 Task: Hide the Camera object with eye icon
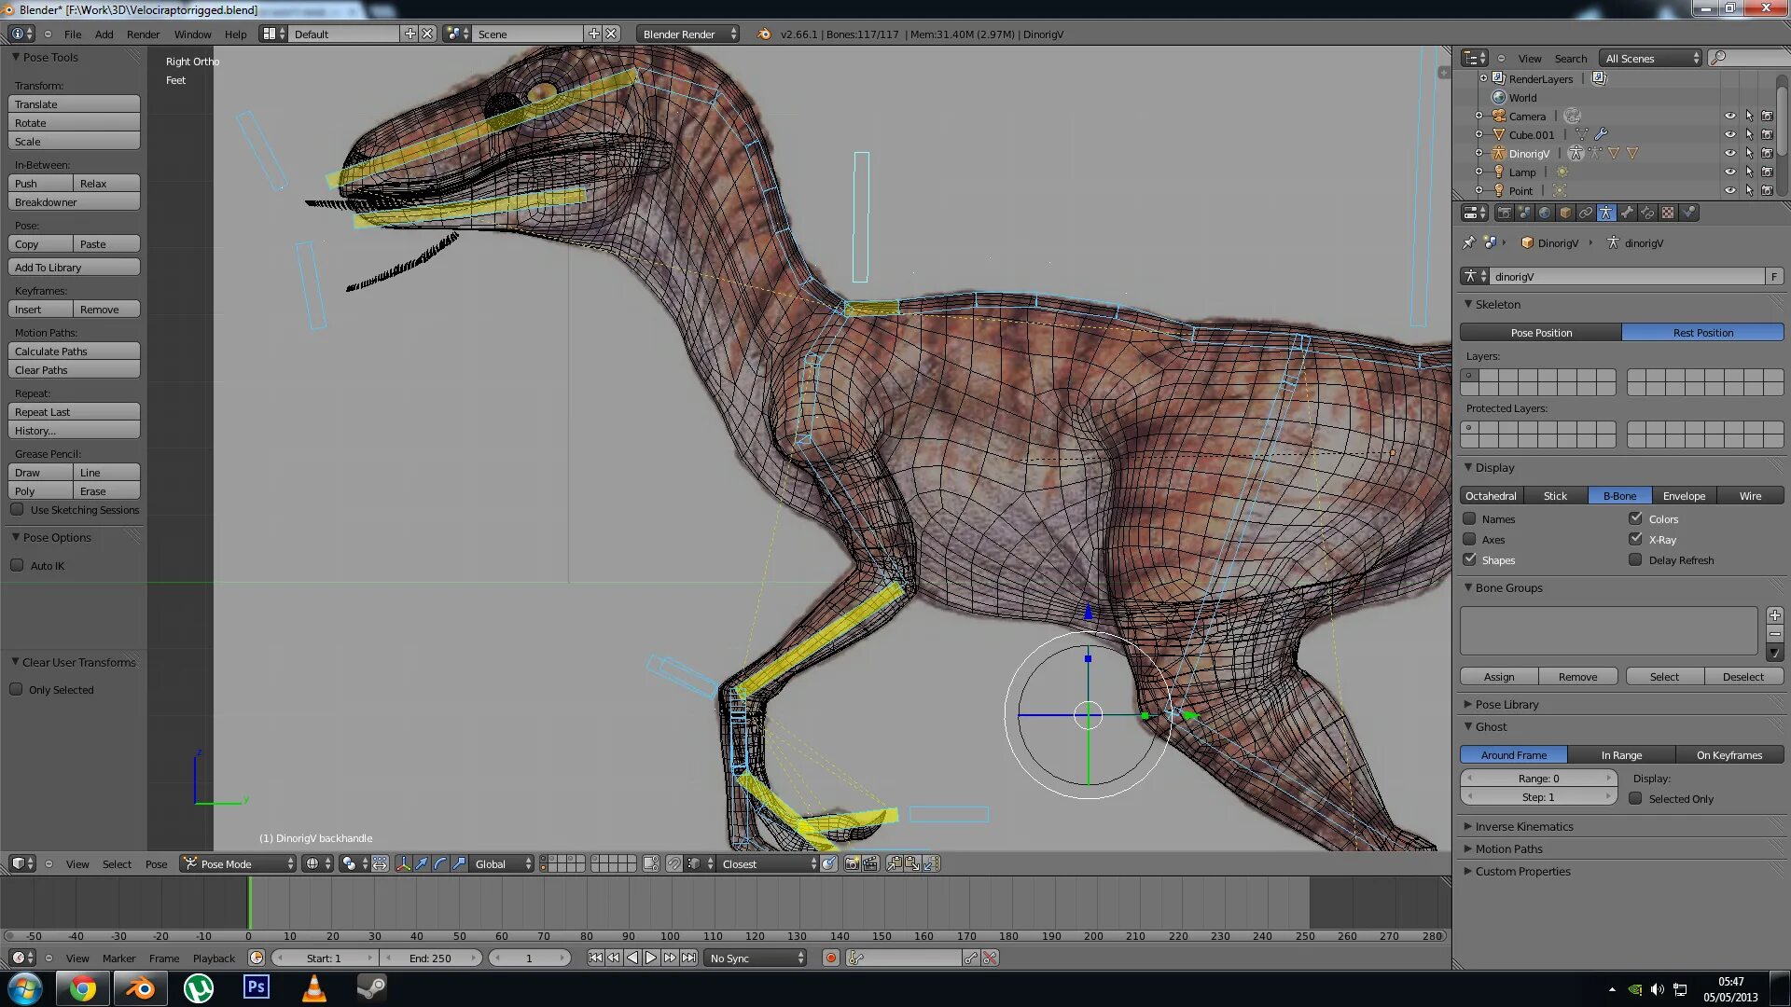1729,117
